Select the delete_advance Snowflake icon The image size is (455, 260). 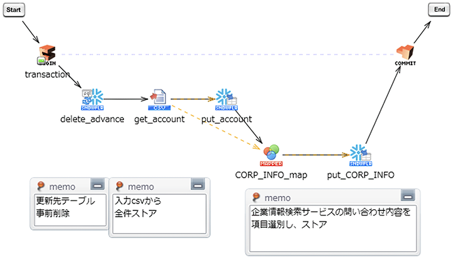coord(92,99)
